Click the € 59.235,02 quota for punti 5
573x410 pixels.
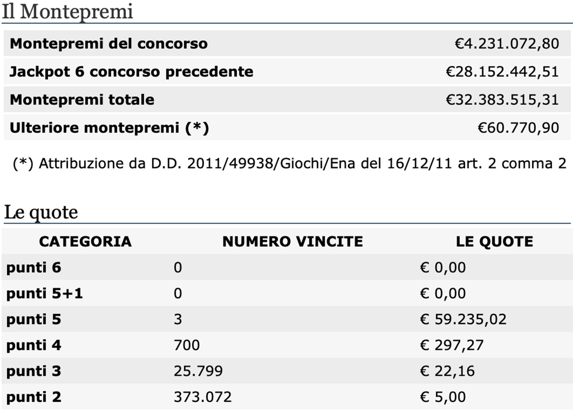pyautogui.click(x=463, y=319)
